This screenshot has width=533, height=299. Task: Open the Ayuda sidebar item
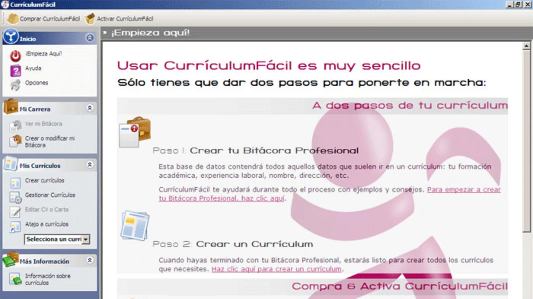[33, 68]
